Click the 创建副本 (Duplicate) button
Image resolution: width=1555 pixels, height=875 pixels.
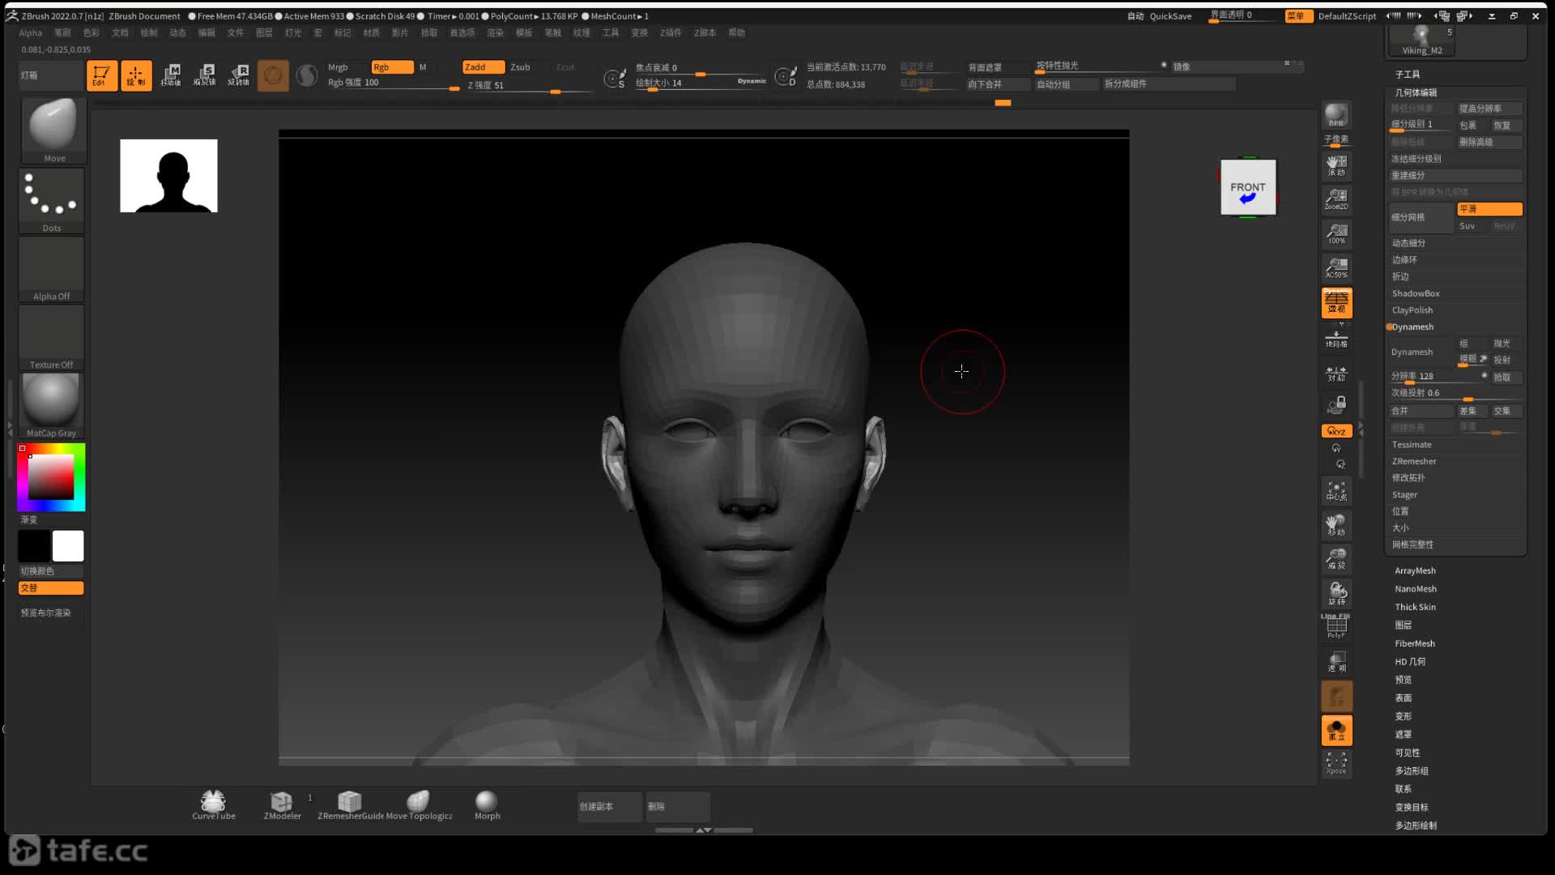point(609,807)
